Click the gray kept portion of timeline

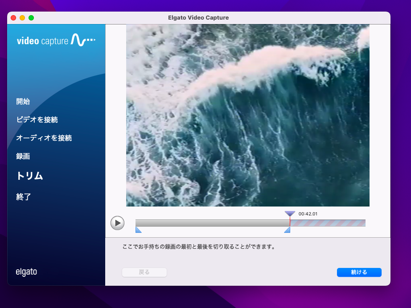coord(212,223)
